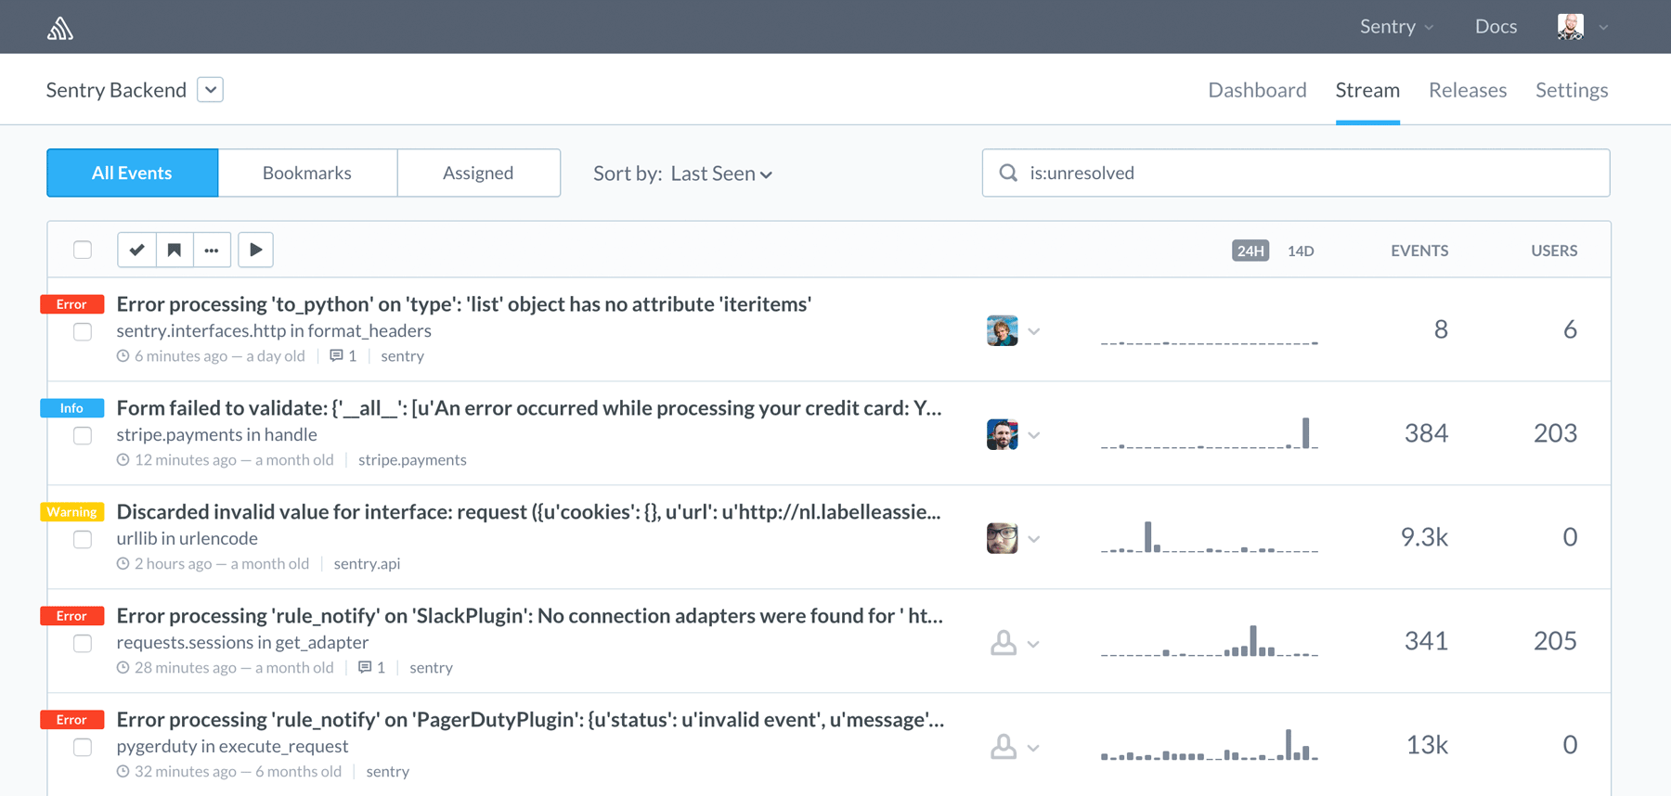Start real-time updates with play button
Image resolution: width=1671 pixels, height=796 pixels.
click(x=255, y=250)
